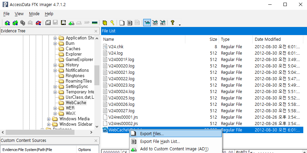307x153 pixels.
Task: Click Export File Hash List toolbar icon
Action: [x=129, y=23]
